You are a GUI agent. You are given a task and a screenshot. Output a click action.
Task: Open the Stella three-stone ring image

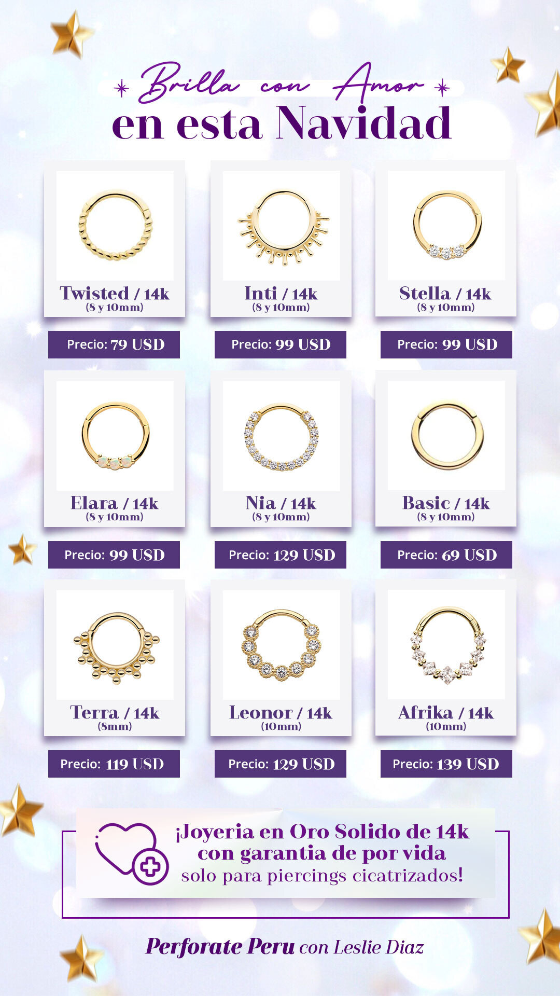[x=446, y=226]
